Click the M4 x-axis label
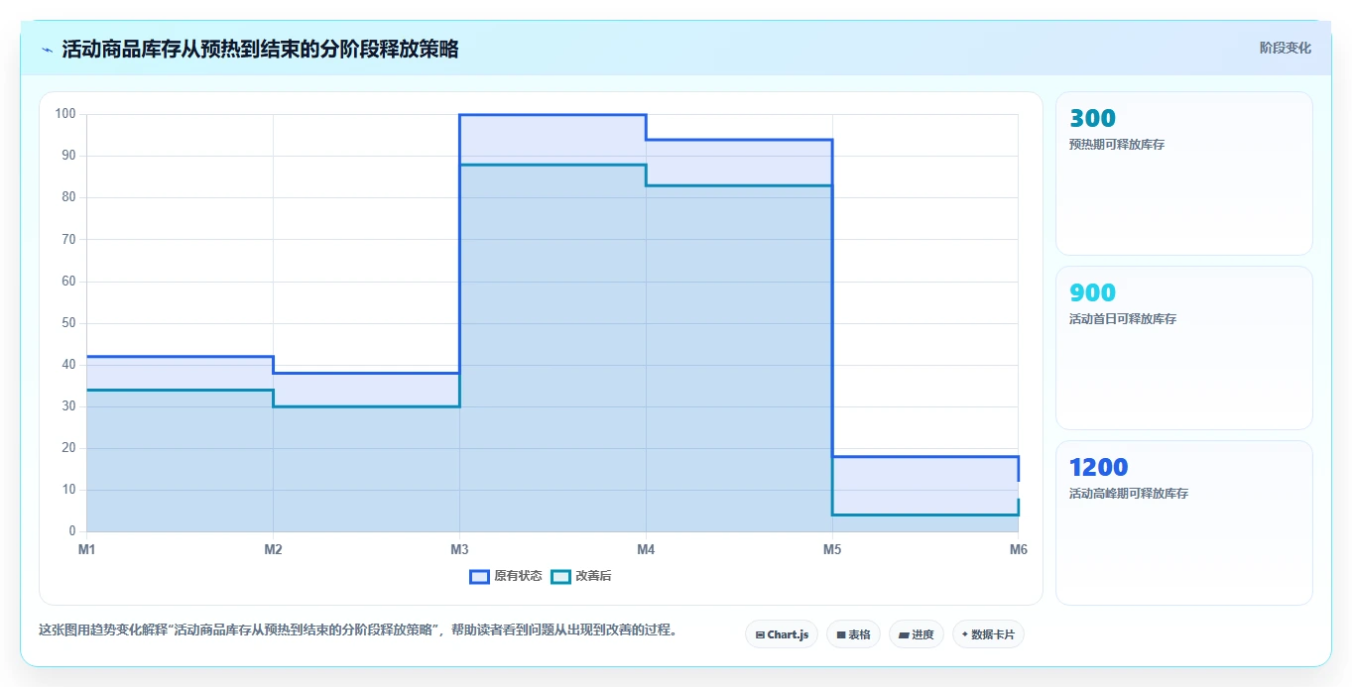 point(646,549)
